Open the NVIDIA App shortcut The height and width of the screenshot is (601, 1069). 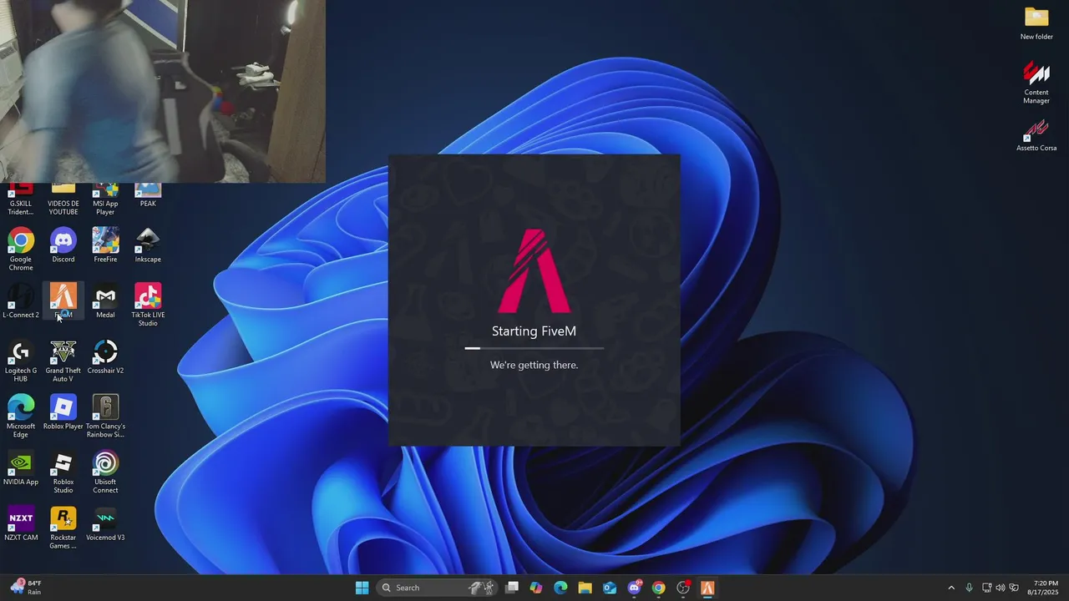pos(21,467)
